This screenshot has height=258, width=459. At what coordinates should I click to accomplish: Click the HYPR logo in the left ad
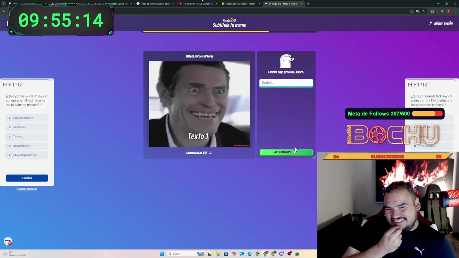point(14,85)
